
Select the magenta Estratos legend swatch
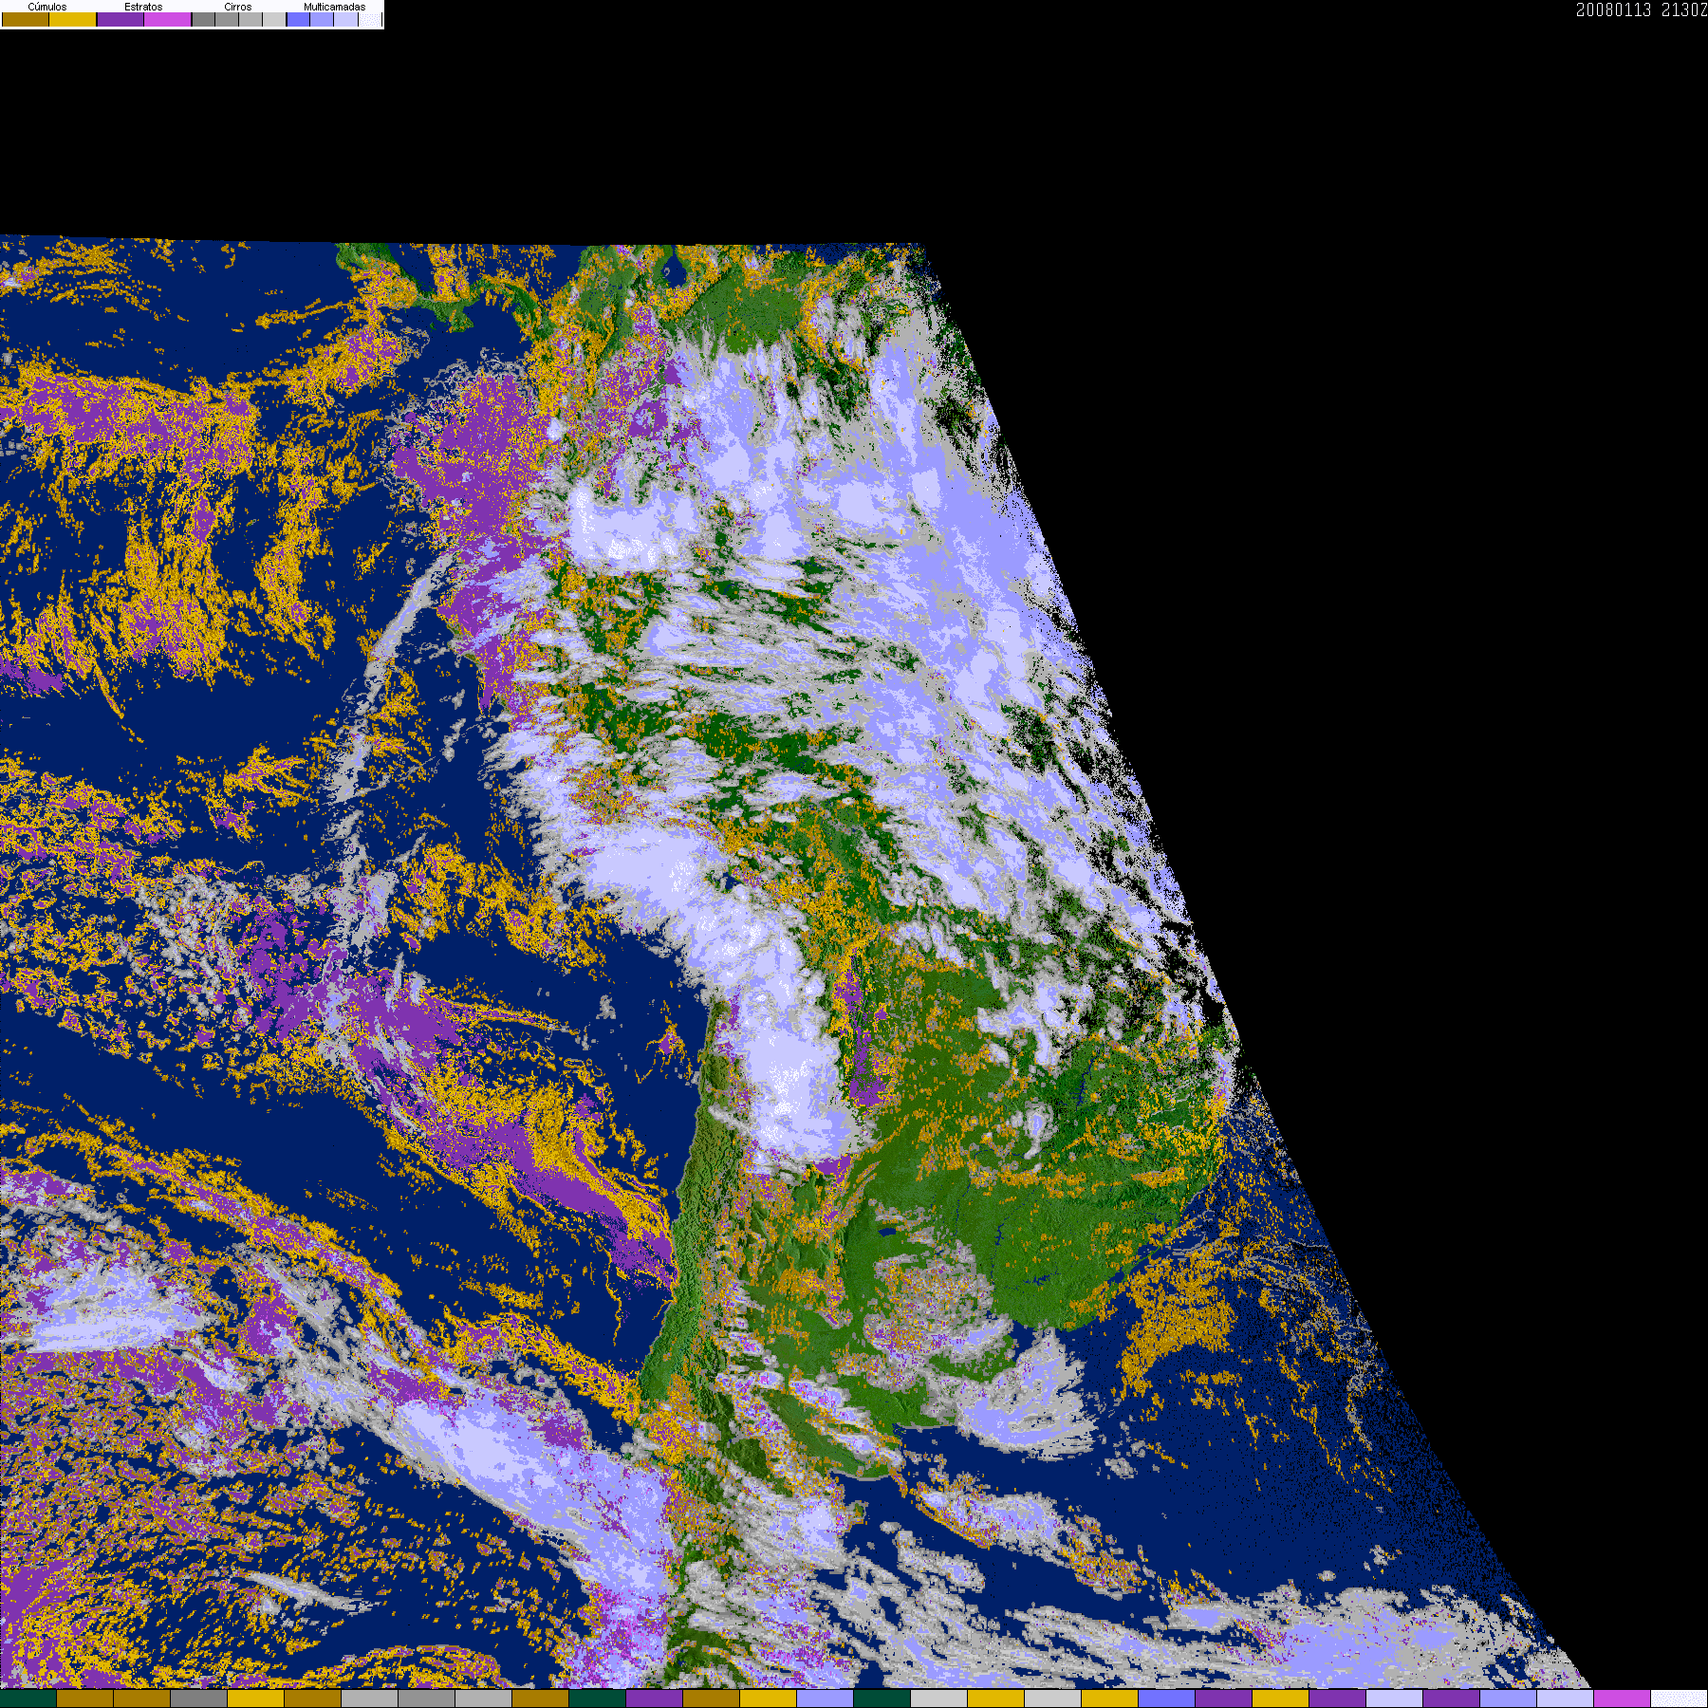167,19
